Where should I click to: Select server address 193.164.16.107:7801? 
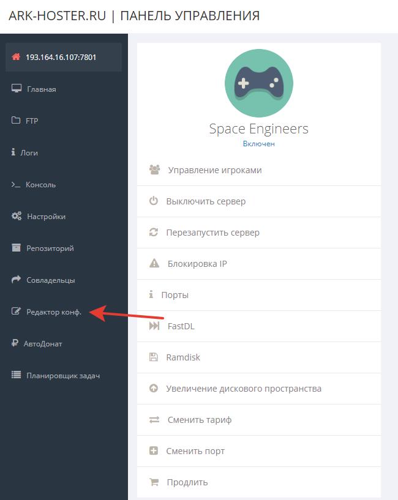[64, 57]
